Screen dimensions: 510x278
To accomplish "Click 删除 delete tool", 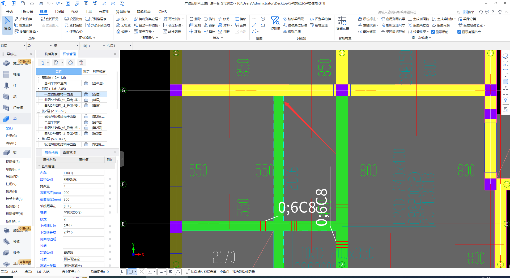I will coord(195,19).
